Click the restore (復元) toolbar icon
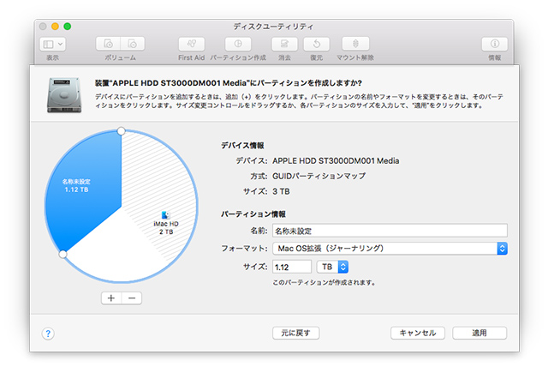This screenshot has height=367, width=548. (x=316, y=44)
